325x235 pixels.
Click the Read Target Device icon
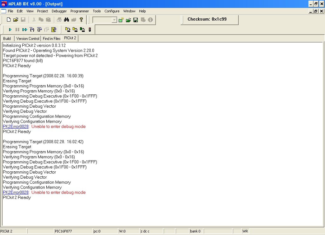pyautogui.click(x=75, y=30)
